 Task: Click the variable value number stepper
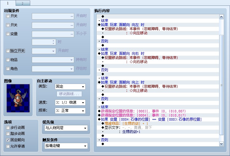coord(54,42)
